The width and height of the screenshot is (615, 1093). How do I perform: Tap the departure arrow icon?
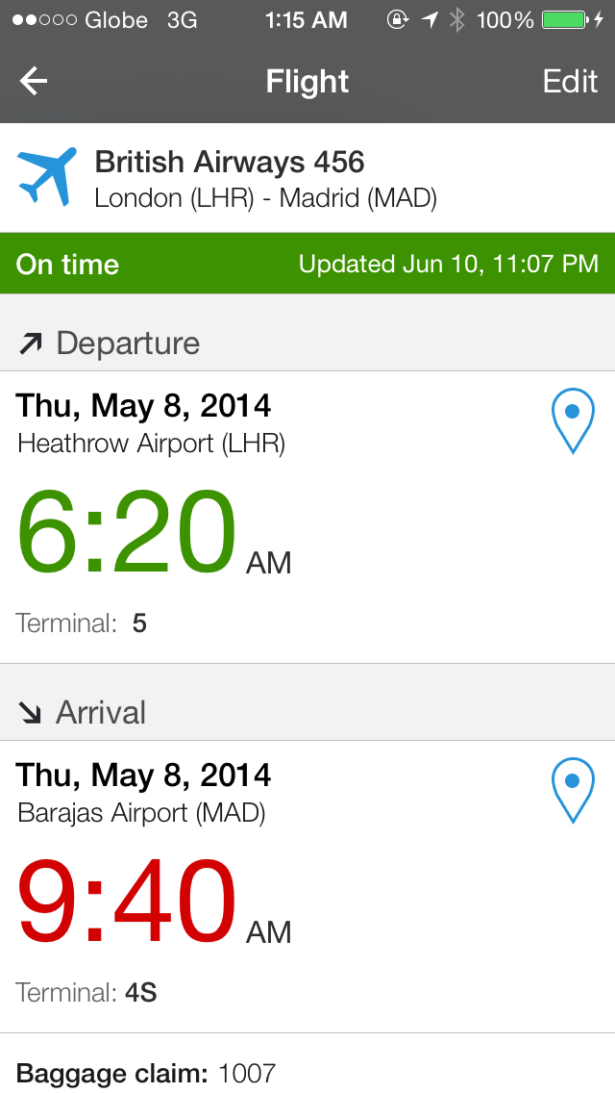pyautogui.click(x=31, y=343)
